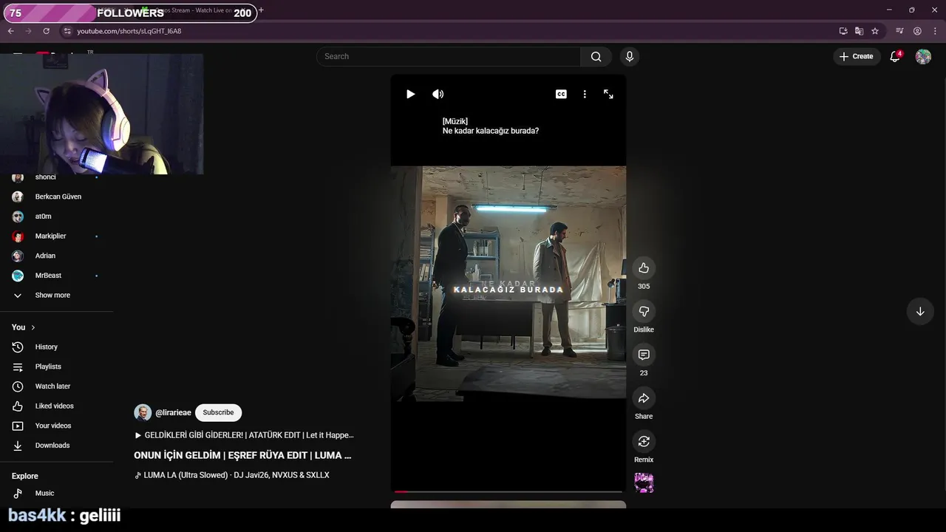Mute the video volume speaker icon
946x532 pixels.
click(438, 94)
